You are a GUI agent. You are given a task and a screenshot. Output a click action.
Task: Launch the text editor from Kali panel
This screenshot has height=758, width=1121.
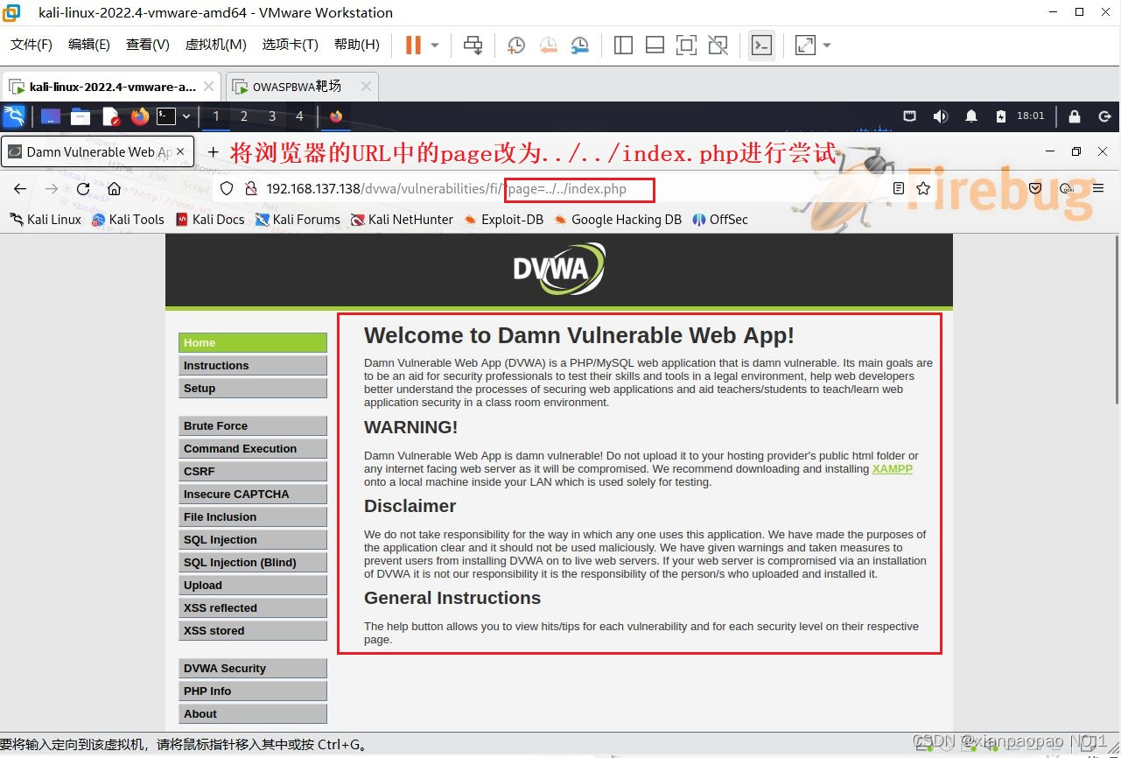click(x=110, y=116)
